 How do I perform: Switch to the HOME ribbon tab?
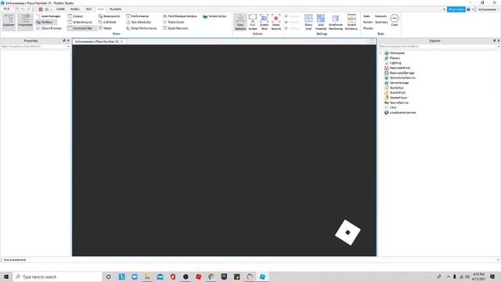[x=60, y=9]
